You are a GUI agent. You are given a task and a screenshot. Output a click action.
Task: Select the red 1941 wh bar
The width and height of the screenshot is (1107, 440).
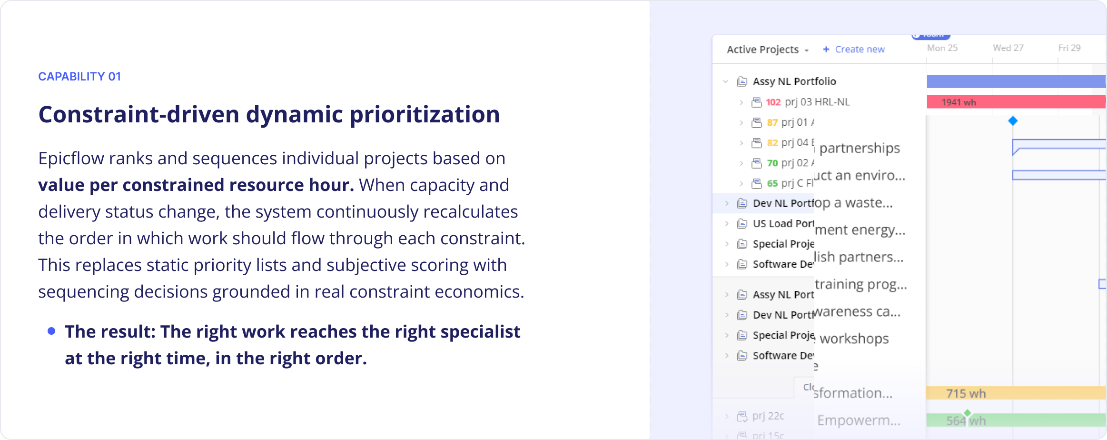[x=1016, y=102]
